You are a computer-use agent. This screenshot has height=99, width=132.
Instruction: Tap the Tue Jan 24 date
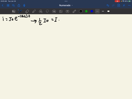click(12, 1)
